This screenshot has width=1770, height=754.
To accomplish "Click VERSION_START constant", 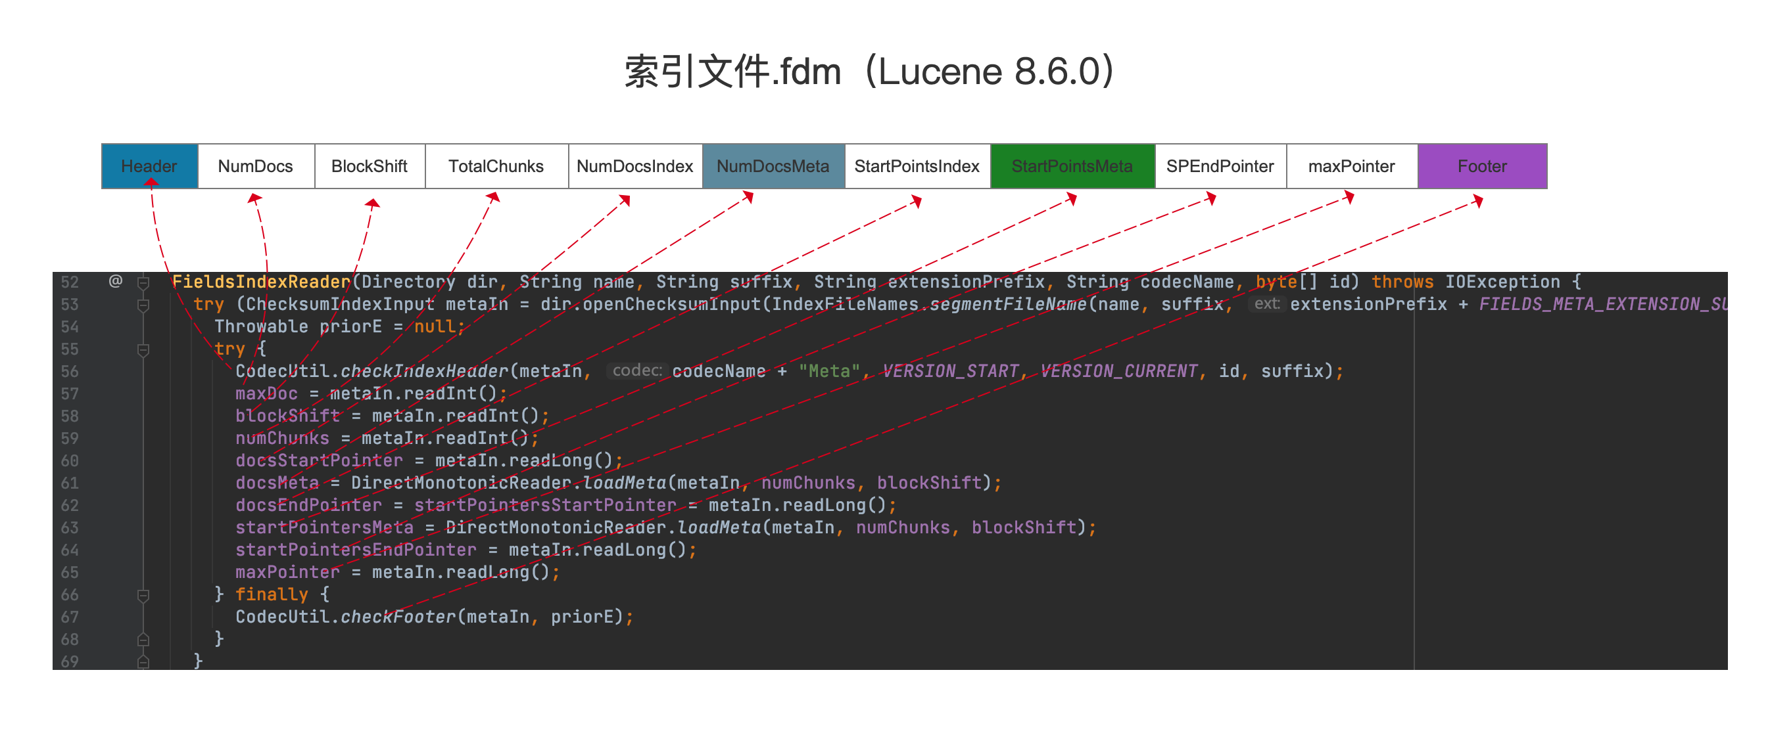I will pos(950,371).
